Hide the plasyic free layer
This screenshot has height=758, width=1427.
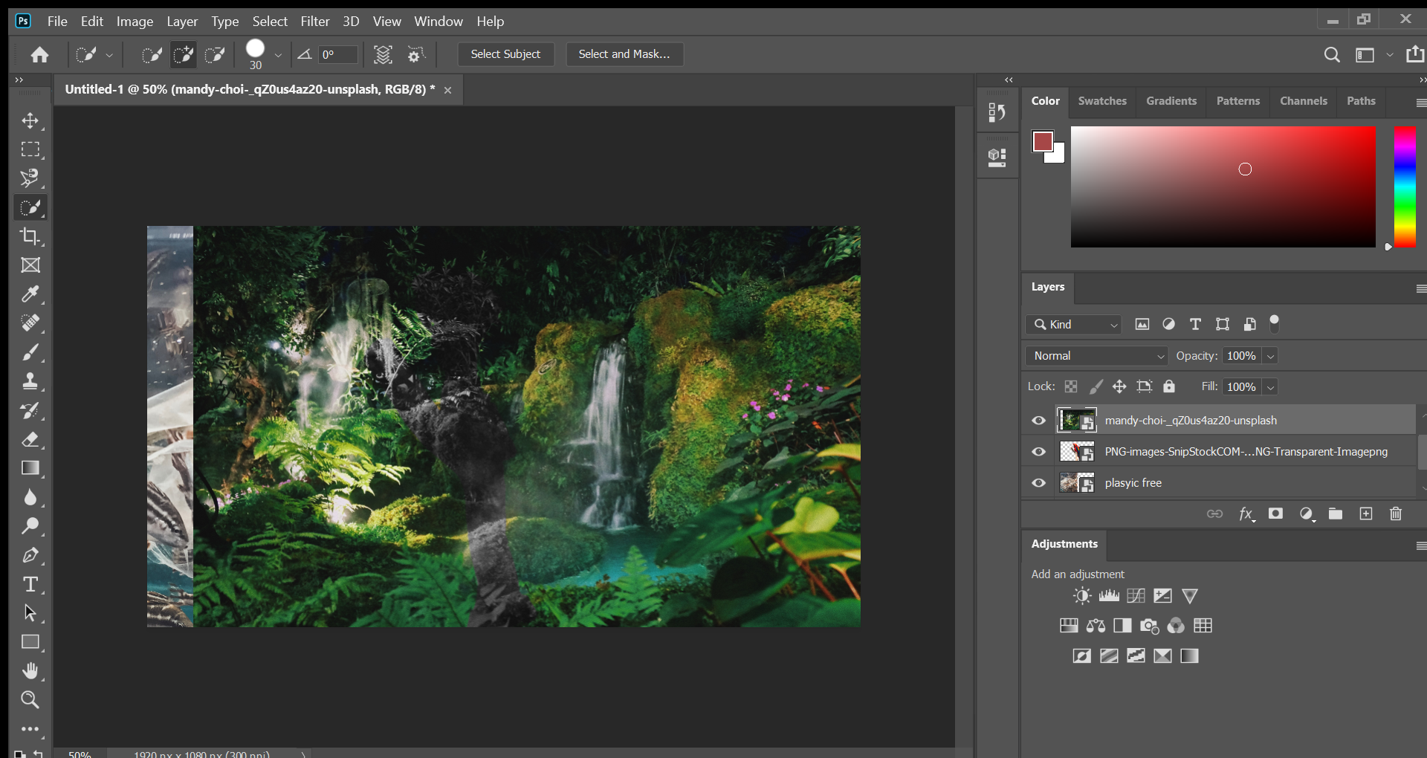click(x=1038, y=483)
